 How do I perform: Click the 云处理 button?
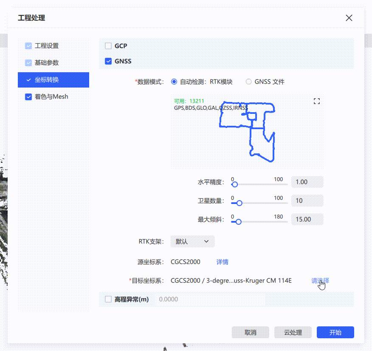293,332
